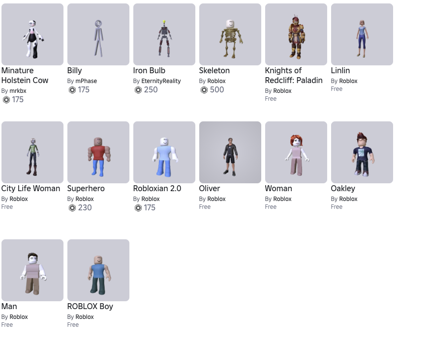This screenshot has height=343, width=429.
Task: Open the Skeleton avatar thumbnail
Action: pyautogui.click(x=230, y=34)
